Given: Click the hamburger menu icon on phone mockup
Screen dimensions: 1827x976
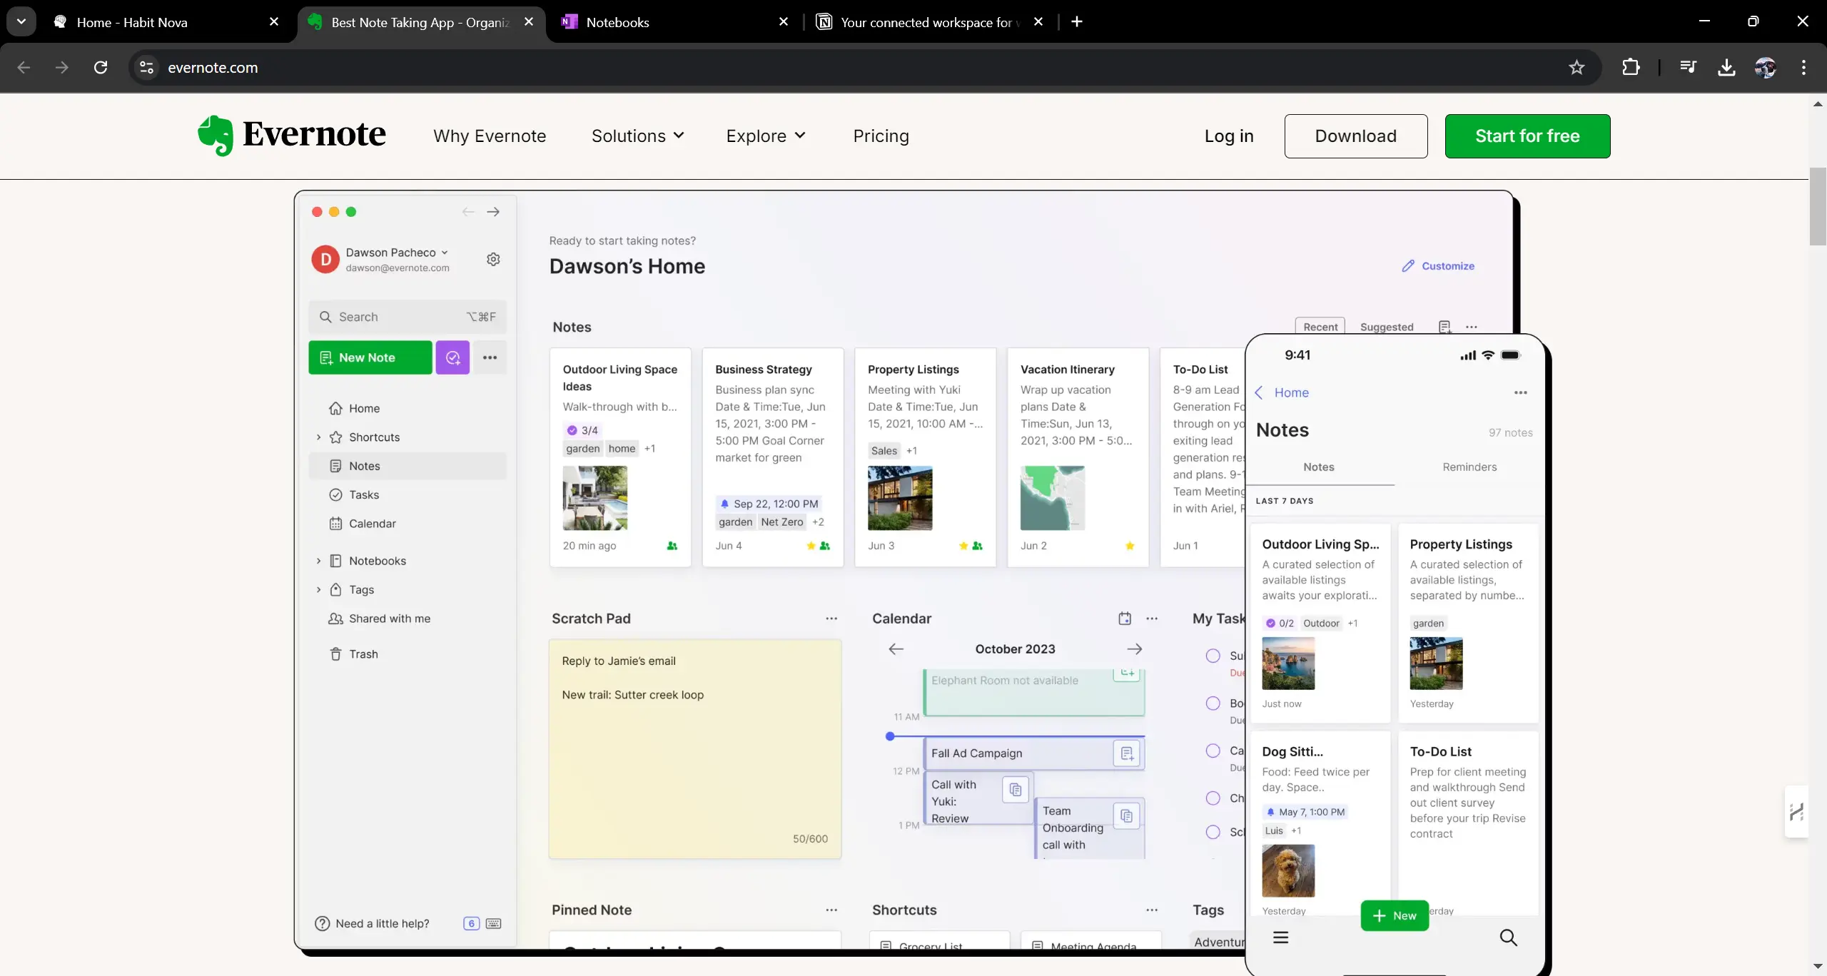Looking at the screenshot, I should tap(1281, 937).
